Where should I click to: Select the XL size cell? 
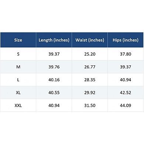[18, 93]
